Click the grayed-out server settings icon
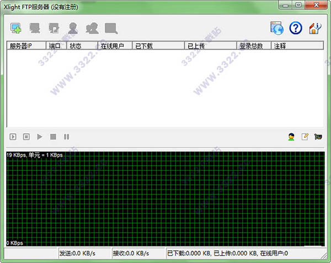Viewport: 331px width, 263px height. [35, 28]
